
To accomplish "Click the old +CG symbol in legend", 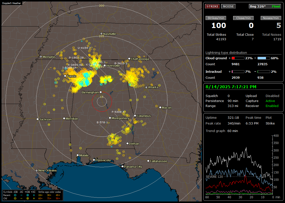I will pos(28,198).
